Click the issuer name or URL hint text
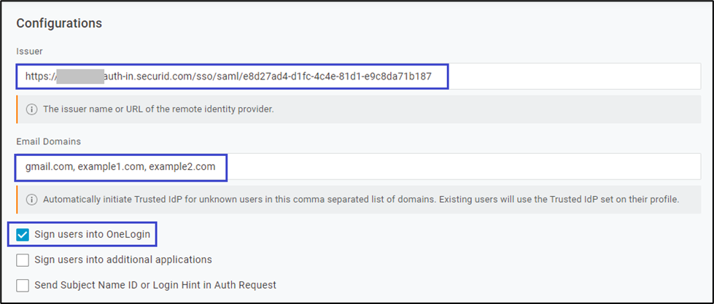The image size is (714, 304). [158, 109]
